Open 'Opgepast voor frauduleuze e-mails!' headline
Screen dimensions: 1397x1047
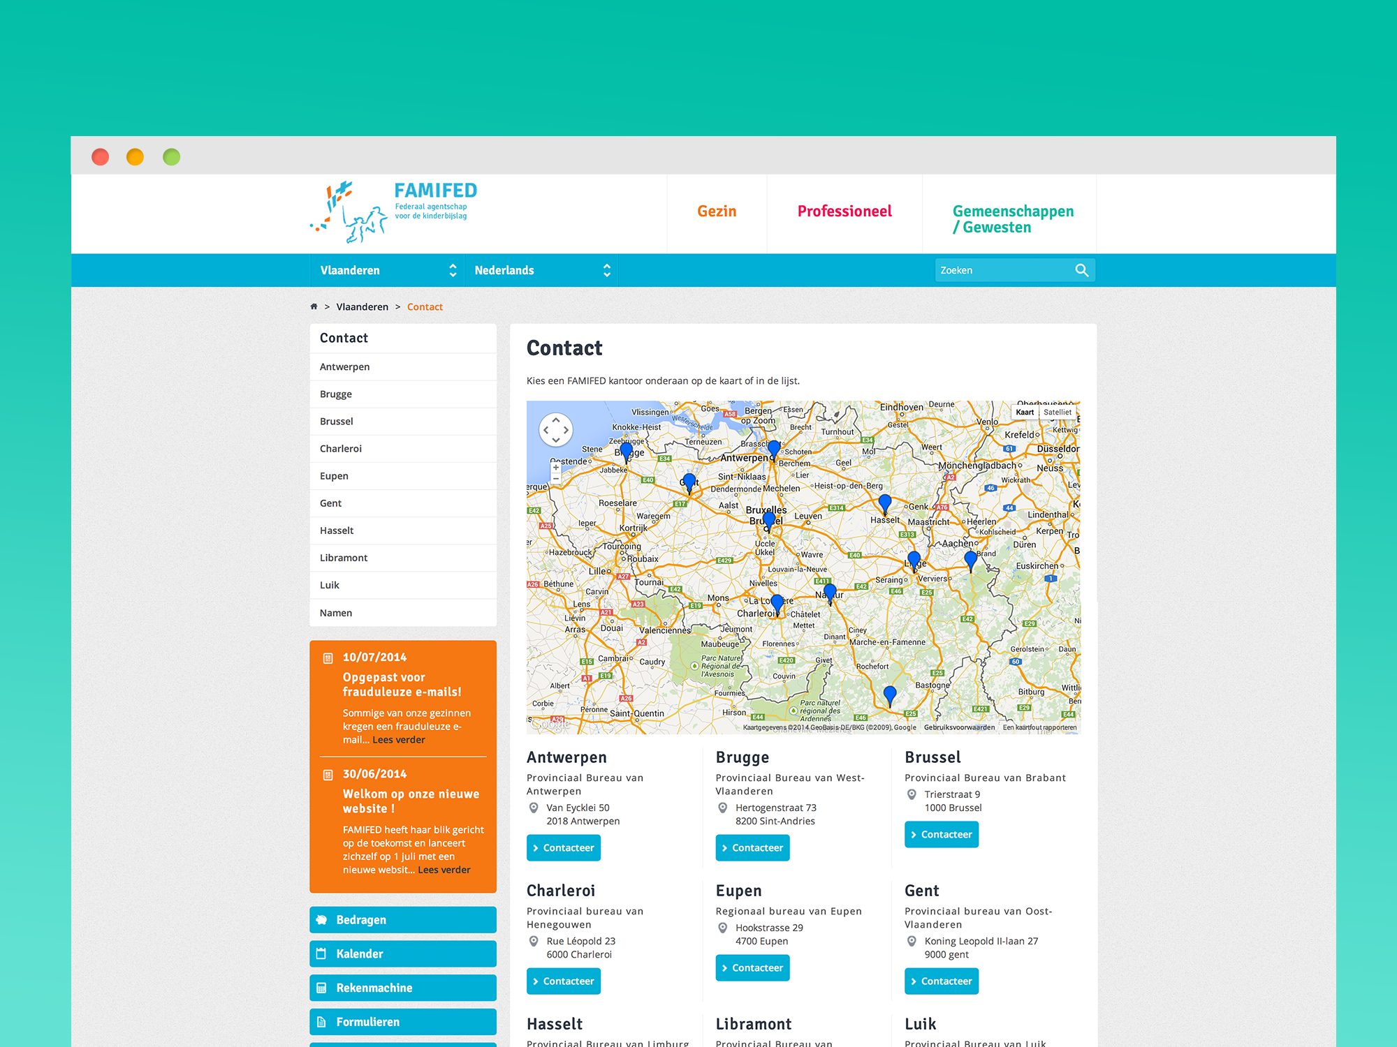(402, 685)
